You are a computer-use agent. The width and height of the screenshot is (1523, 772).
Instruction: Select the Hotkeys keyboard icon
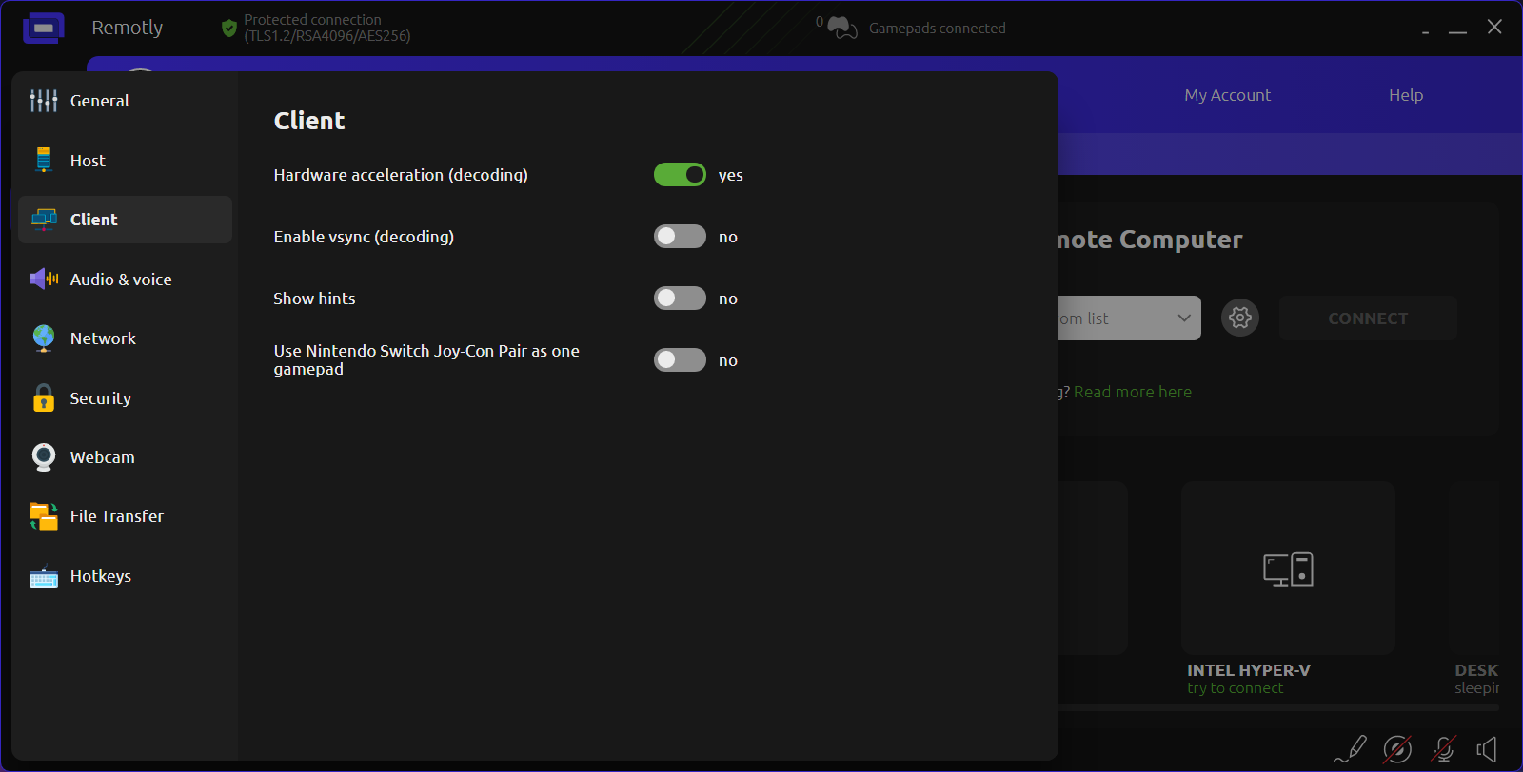(x=44, y=576)
